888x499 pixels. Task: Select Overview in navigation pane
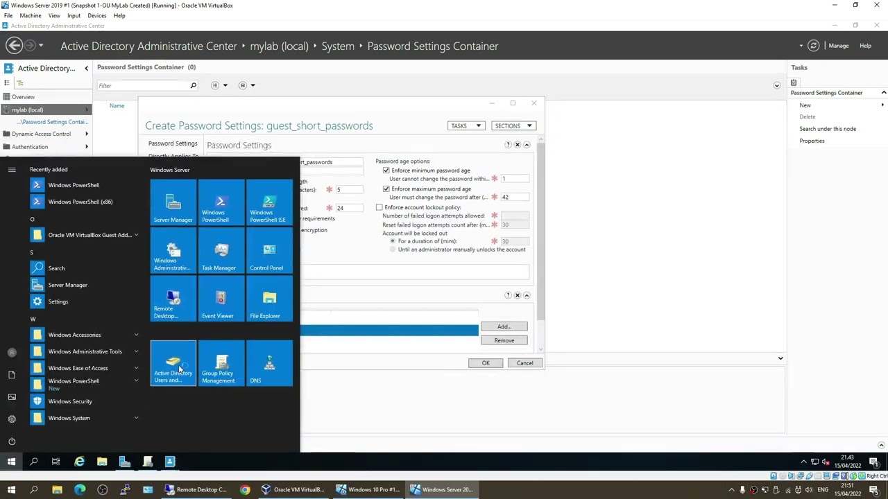point(23,97)
